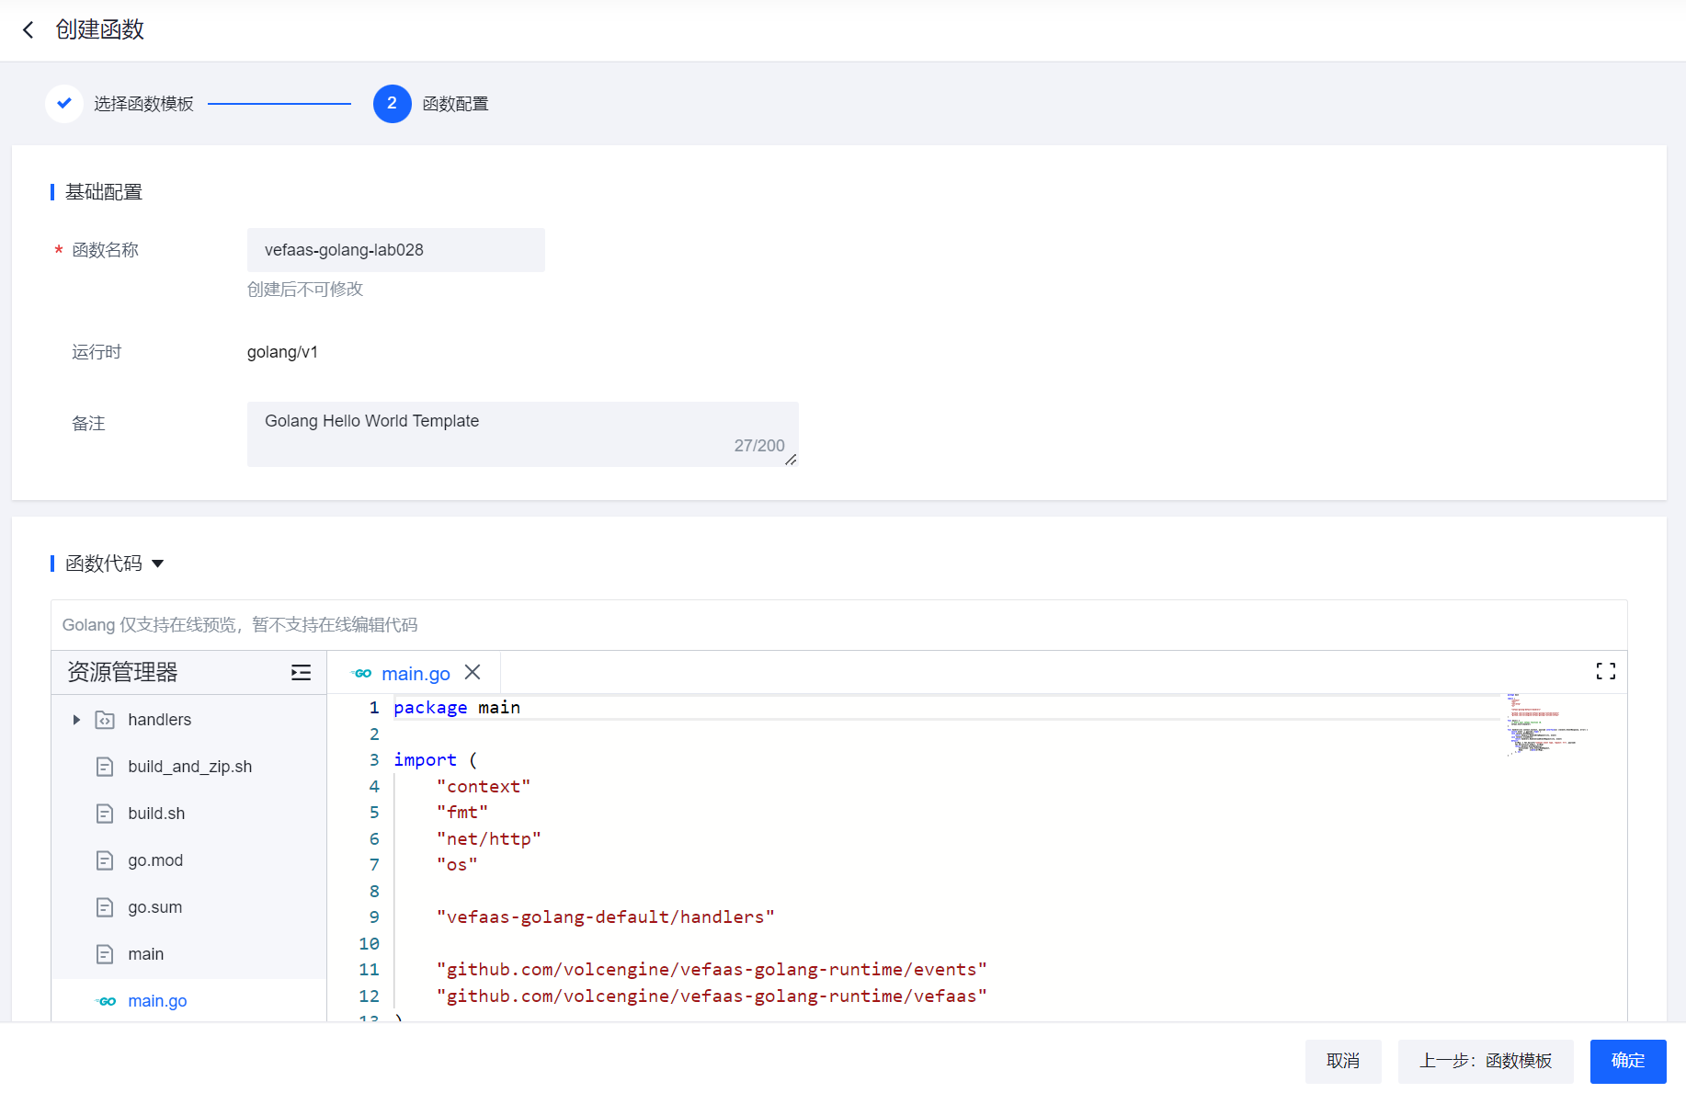Image resolution: width=1686 pixels, height=1093 pixels.
Task: Open go.sum in the file tree
Action: coord(154,907)
